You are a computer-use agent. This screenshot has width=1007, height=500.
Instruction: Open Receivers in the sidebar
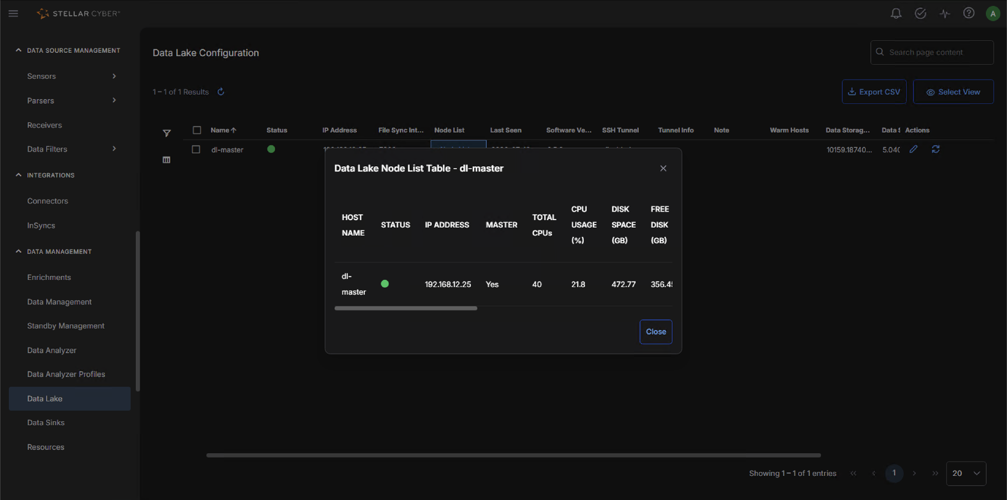(x=45, y=125)
